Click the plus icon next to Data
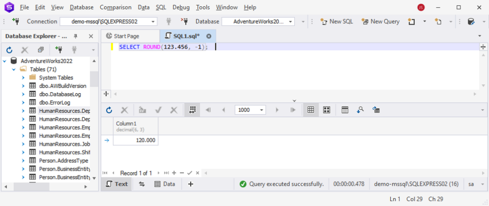 coord(191,184)
